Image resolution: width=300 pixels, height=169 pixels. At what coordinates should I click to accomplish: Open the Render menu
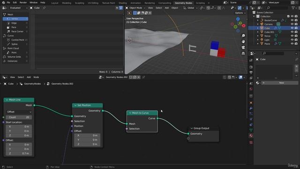coord(23,2)
